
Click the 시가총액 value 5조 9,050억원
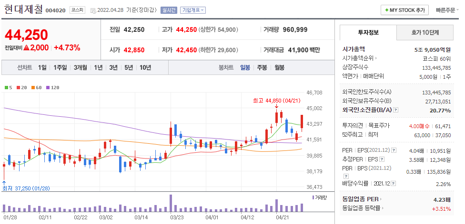point(433,50)
